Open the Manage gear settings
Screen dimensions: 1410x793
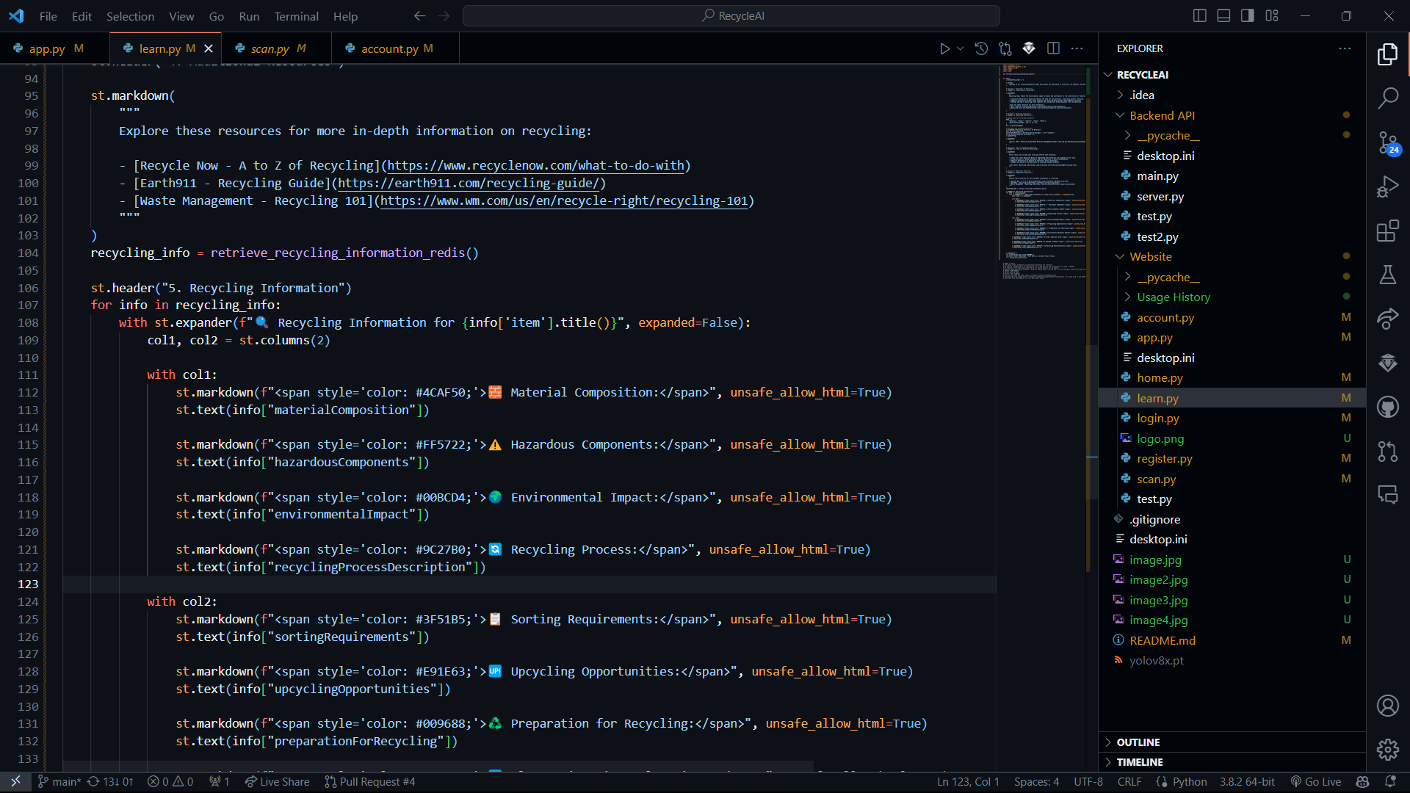click(1387, 750)
